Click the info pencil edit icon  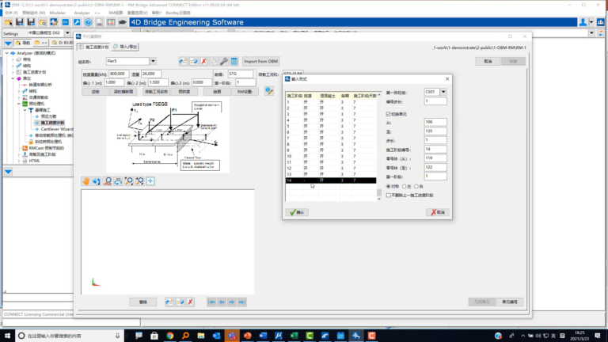pos(268,91)
